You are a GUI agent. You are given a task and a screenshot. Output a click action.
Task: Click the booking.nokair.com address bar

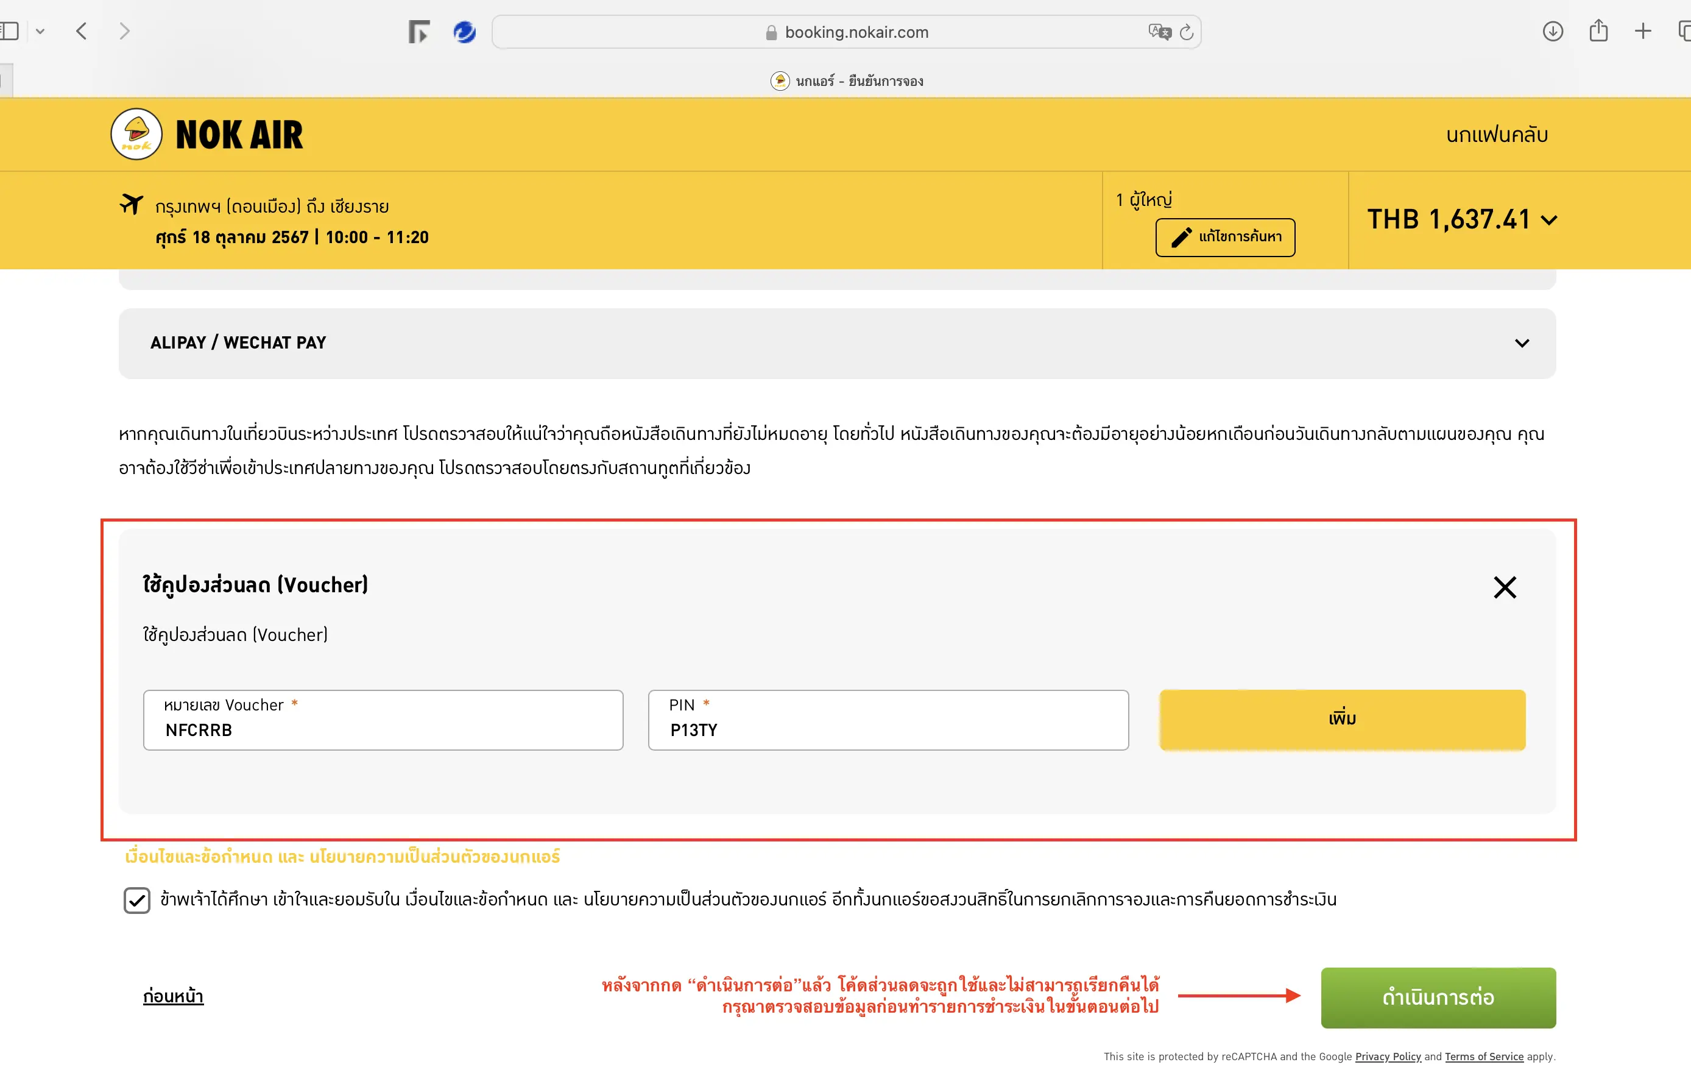pos(846,32)
